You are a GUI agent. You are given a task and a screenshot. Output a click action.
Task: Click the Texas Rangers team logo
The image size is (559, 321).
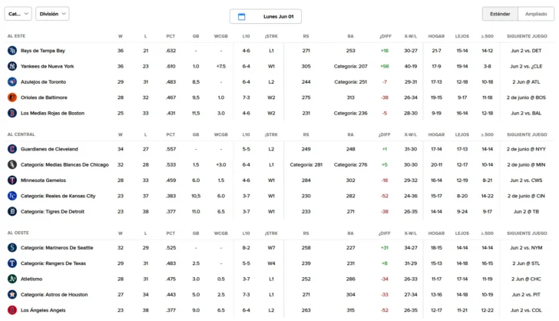pos(12,263)
